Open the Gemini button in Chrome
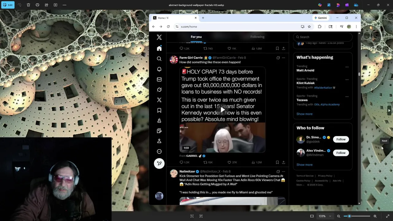This screenshot has width=393, height=221. (x=320, y=18)
